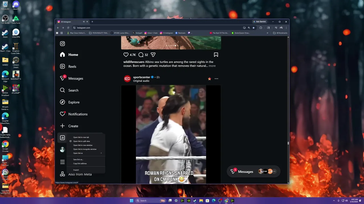Click Create to make a new post

pos(69,126)
